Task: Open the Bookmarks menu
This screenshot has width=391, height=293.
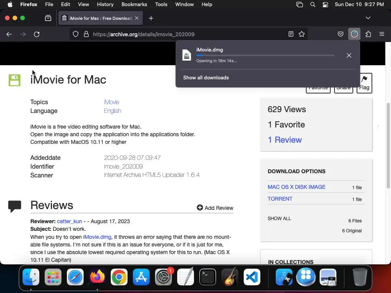Action: click(x=134, y=4)
